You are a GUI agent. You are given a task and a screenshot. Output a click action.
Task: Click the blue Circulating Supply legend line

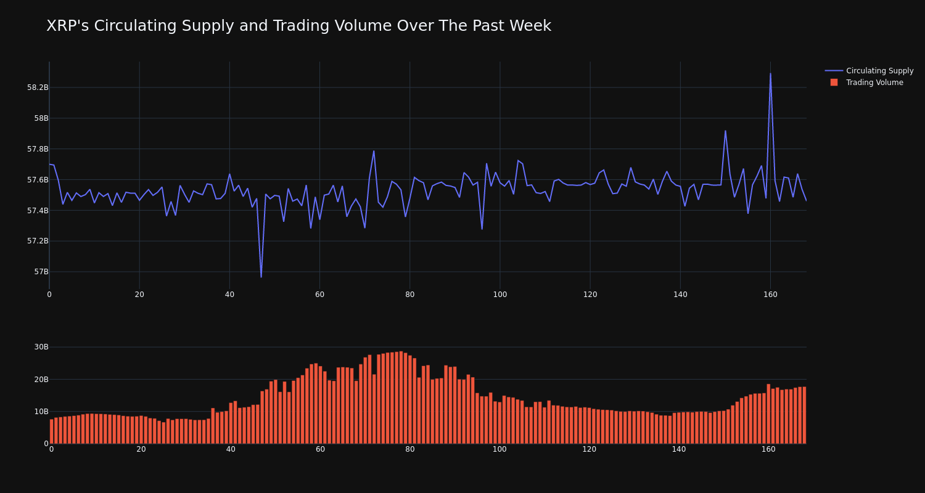point(834,71)
